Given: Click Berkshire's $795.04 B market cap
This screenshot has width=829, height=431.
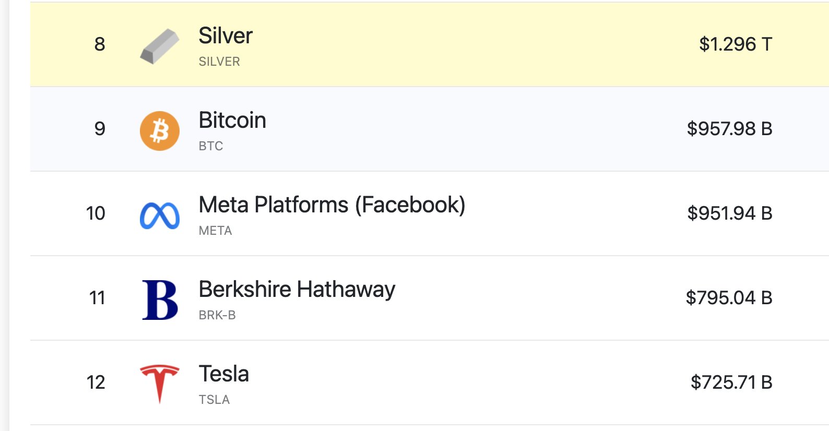Looking at the screenshot, I should tap(729, 298).
